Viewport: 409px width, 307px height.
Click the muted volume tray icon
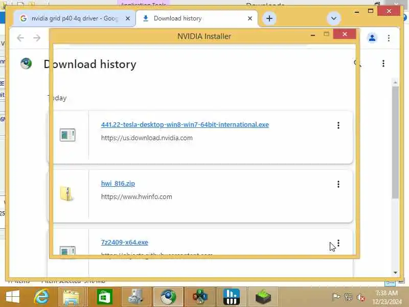(361, 297)
